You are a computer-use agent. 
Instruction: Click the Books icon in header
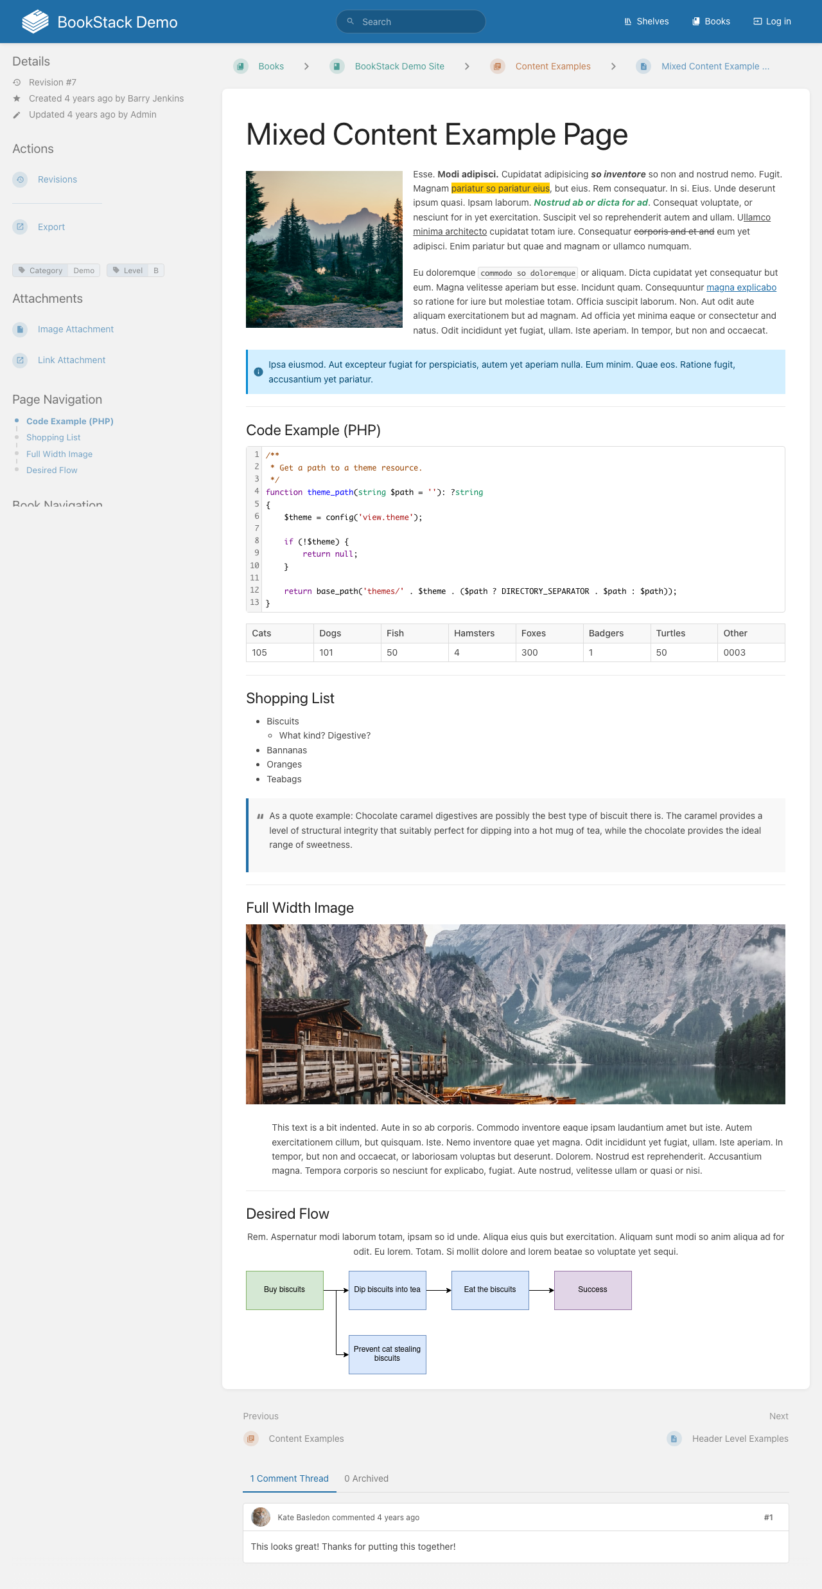point(695,21)
